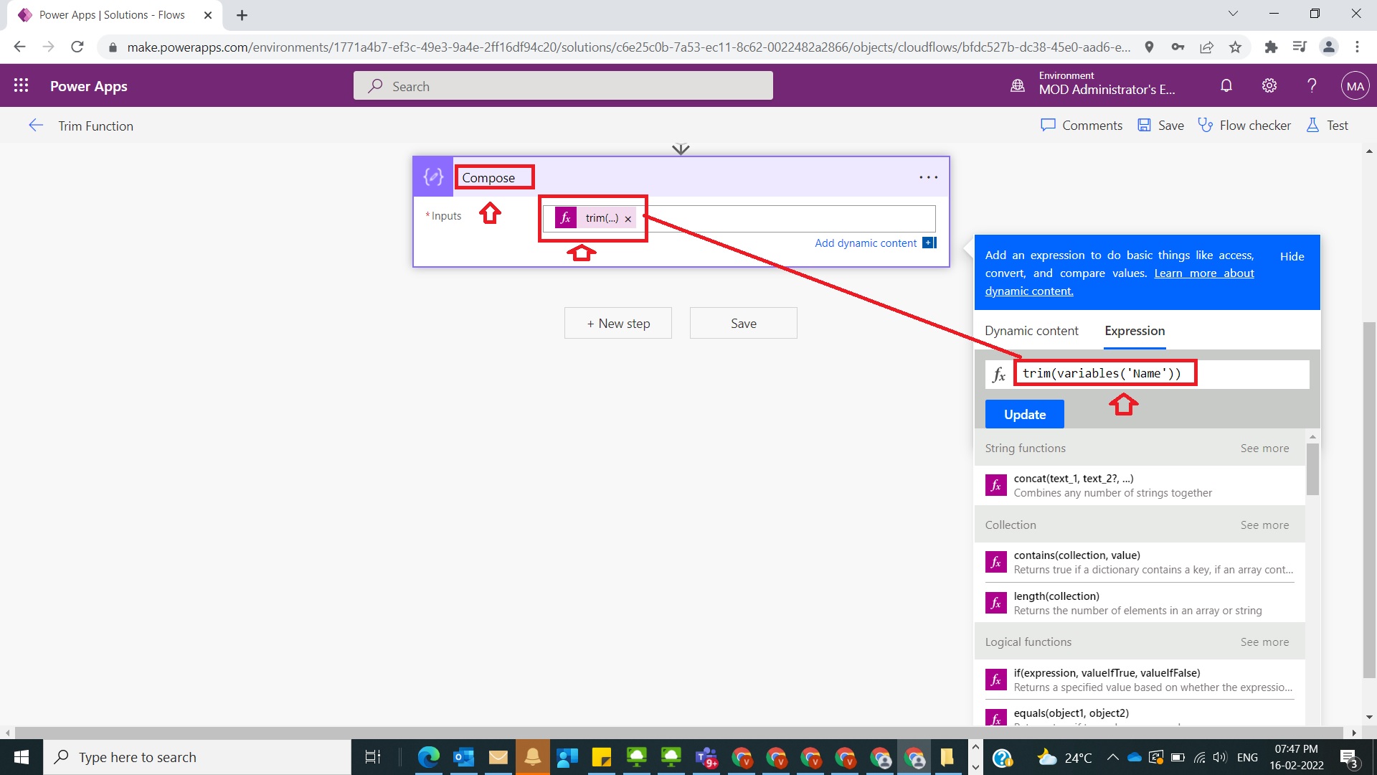Open the settings gear in header
This screenshot has width=1377, height=775.
point(1269,86)
